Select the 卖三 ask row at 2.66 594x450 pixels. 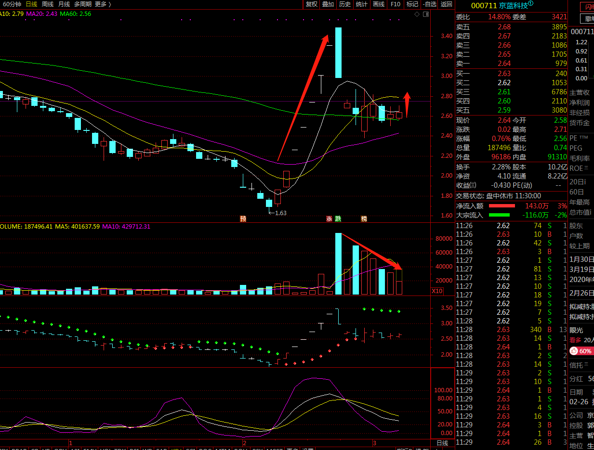512,45
